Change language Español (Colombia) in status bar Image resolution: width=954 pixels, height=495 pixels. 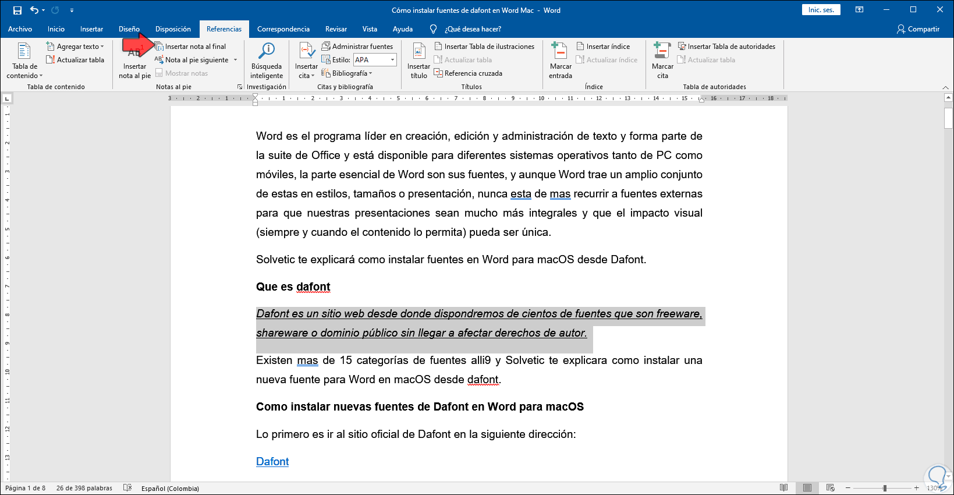tap(170, 488)
